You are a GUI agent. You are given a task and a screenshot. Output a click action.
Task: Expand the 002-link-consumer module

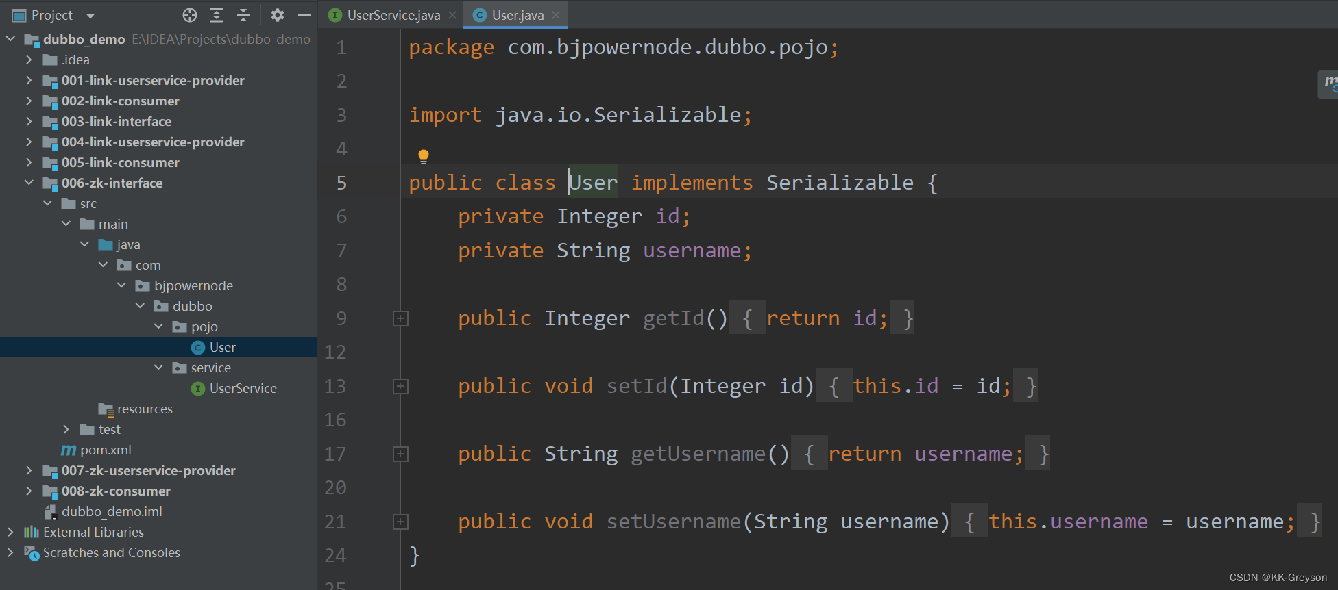[29, 101]
